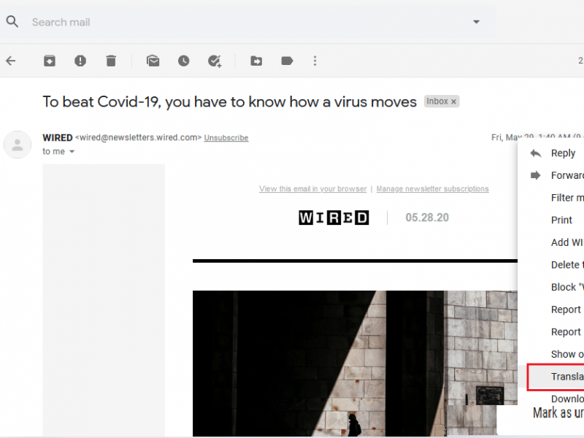Add email to Tasks
584x438 pixels.
pyautogui.click(x=215, y=61)
